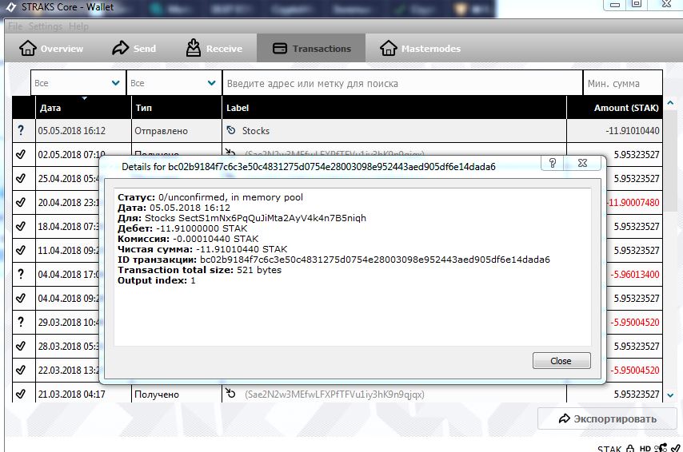Click the help question button in Details dialog
The width and height of the screenshot is (683, 452).
click(x=552, y=163)
